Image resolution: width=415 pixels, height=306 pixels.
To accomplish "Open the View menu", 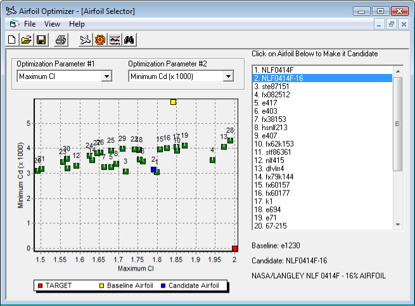I will tap(52, 24).
